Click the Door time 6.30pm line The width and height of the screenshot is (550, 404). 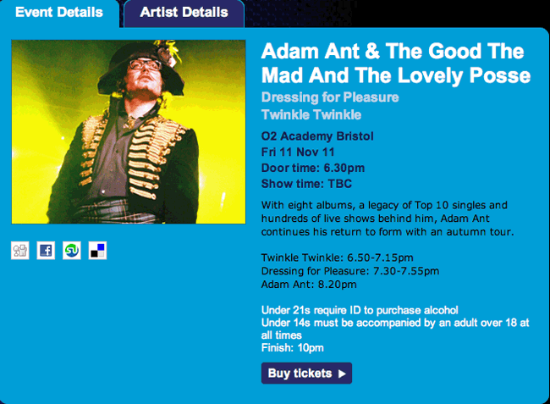313,168
